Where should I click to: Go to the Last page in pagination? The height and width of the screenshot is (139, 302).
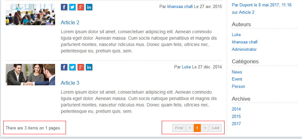pyautogui.click(x=215, y=128)
